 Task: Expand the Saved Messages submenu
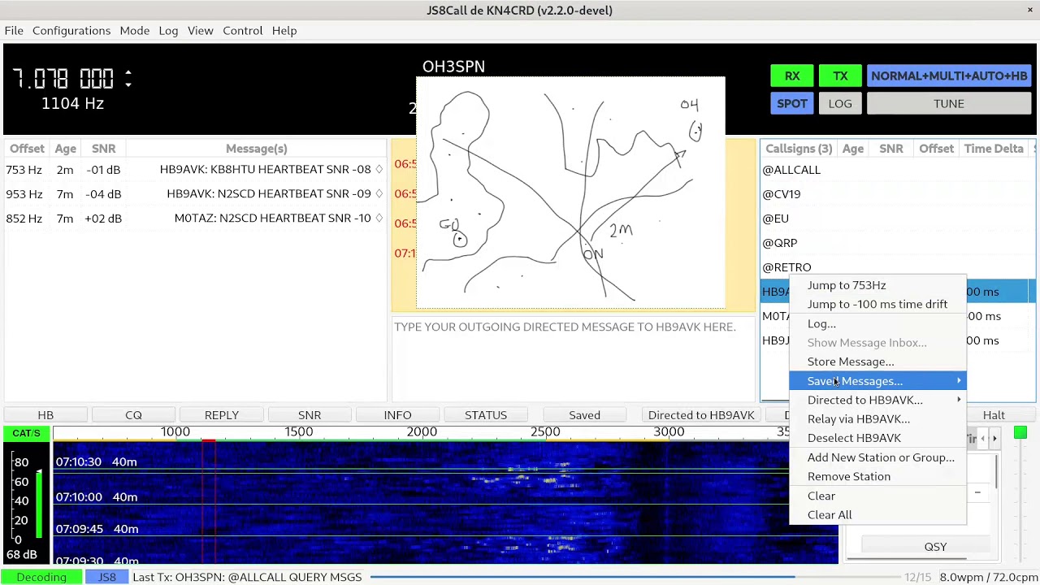(x=877, y=381)
